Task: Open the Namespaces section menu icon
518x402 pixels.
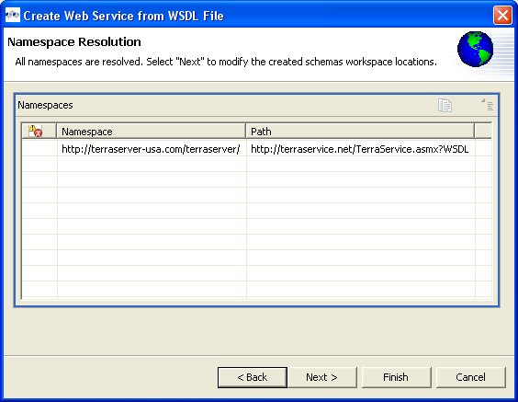Action: [488, 105]
